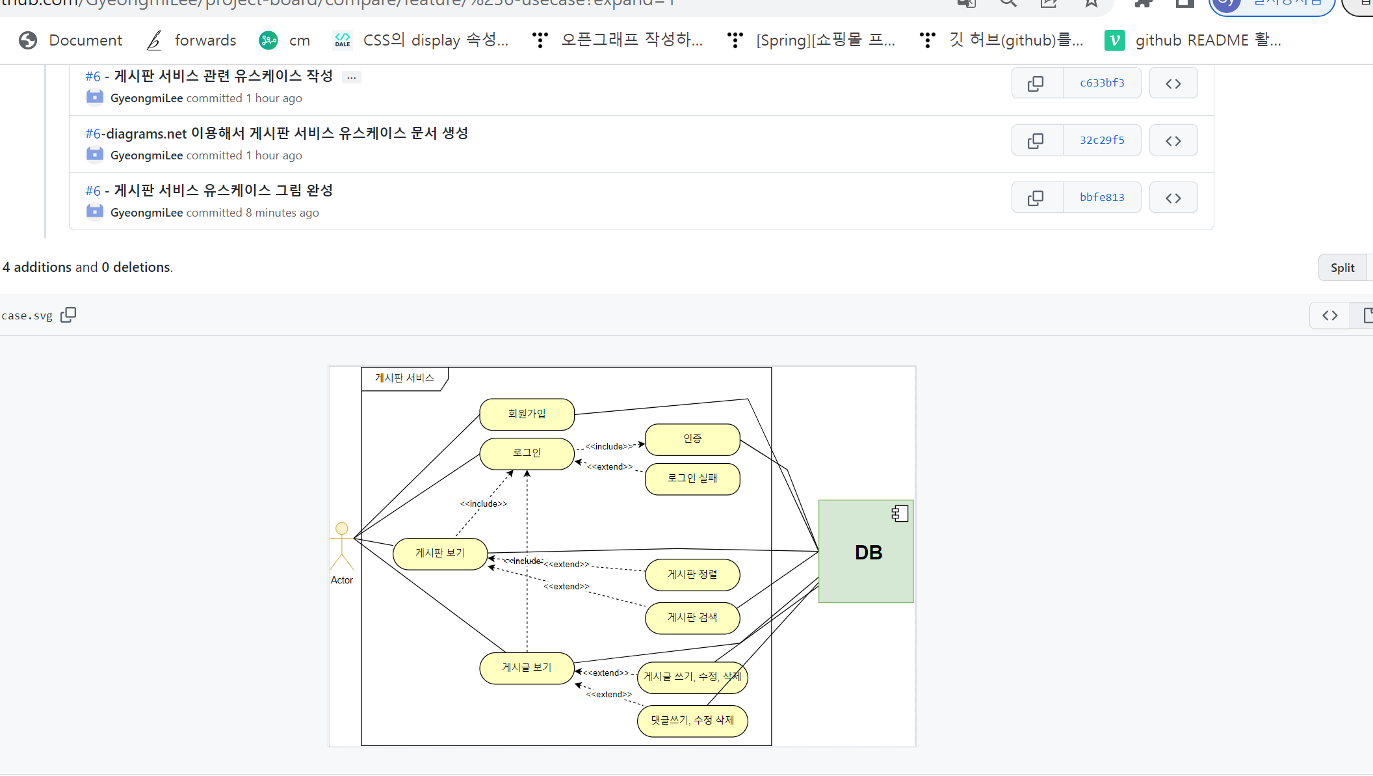Switch to Split diff view
Viewport: 1373px width, 776px height.
1342,268
